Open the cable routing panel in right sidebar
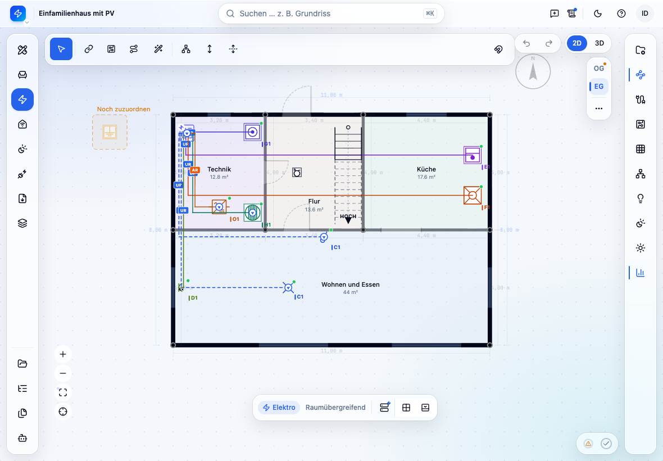Viewport: 663px width, 461px height. 641,75
